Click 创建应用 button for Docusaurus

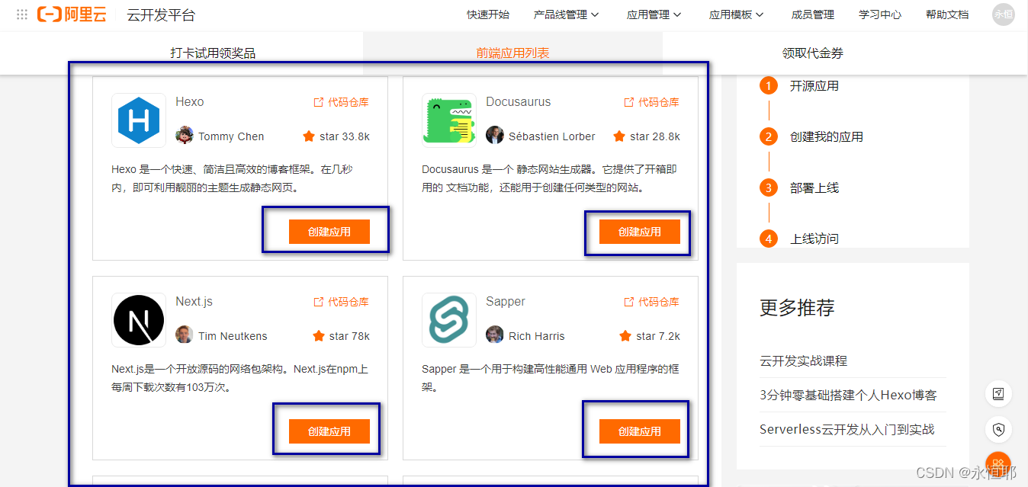[640, 232]
